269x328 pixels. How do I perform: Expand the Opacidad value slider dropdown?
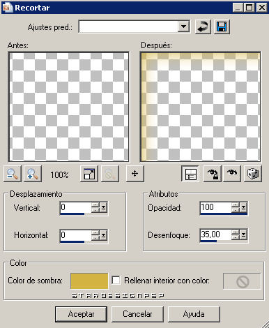tap(243, 207)
